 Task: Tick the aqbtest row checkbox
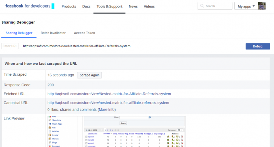click(86, 137)
